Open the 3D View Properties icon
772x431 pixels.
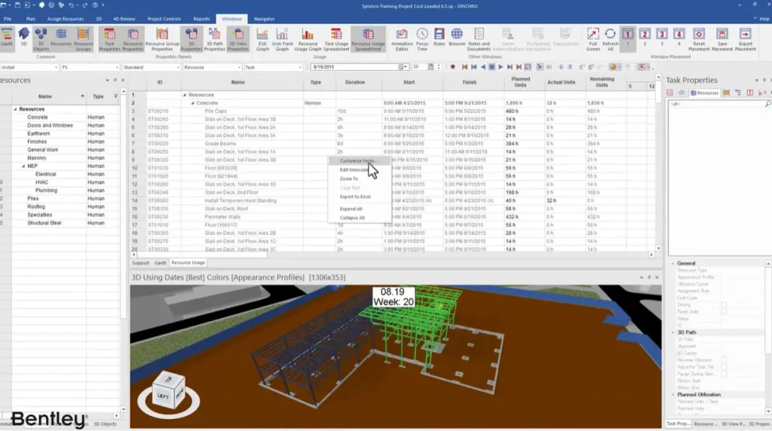237,39
